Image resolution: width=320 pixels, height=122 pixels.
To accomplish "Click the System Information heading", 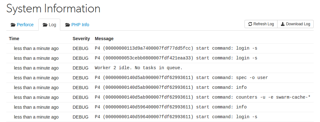I will click(53, 9).
